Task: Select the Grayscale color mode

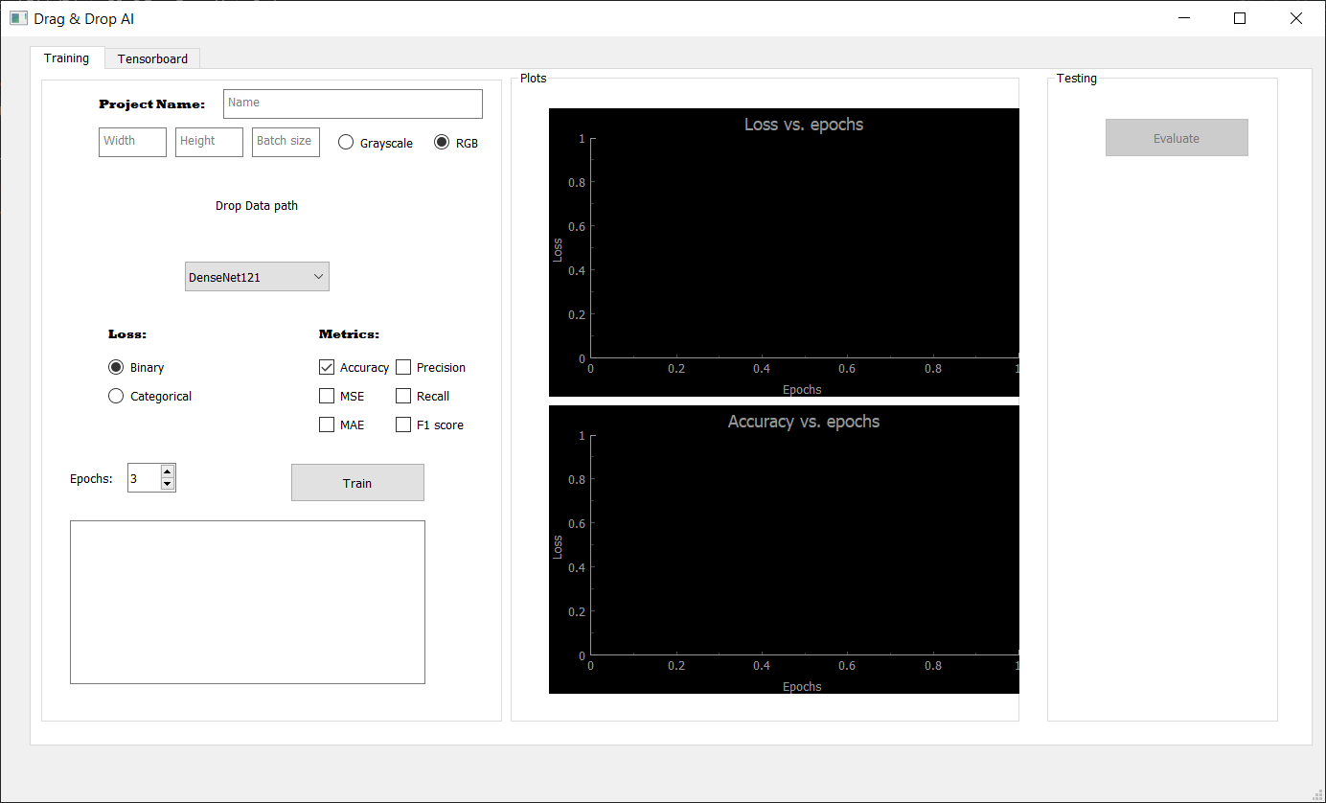Action: [345, 142]
